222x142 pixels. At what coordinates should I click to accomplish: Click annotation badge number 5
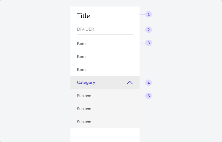pyautogui.click(x=149, y=96)
